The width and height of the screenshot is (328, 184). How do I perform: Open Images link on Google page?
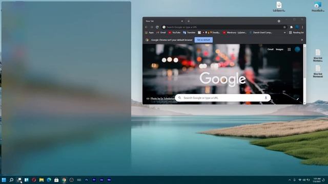[279, 50]
